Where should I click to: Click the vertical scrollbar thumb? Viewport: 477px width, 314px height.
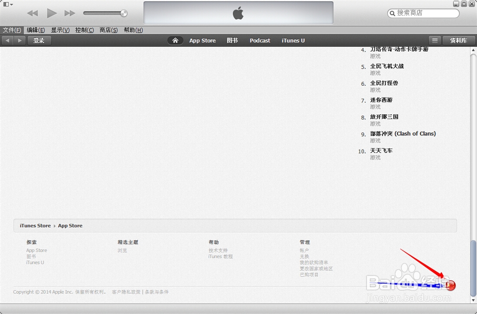tap(473, 267)
